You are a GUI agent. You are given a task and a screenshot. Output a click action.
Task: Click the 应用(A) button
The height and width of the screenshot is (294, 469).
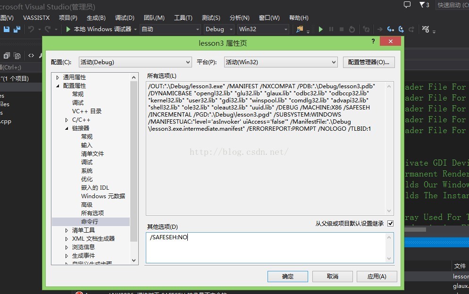(377, 277)
